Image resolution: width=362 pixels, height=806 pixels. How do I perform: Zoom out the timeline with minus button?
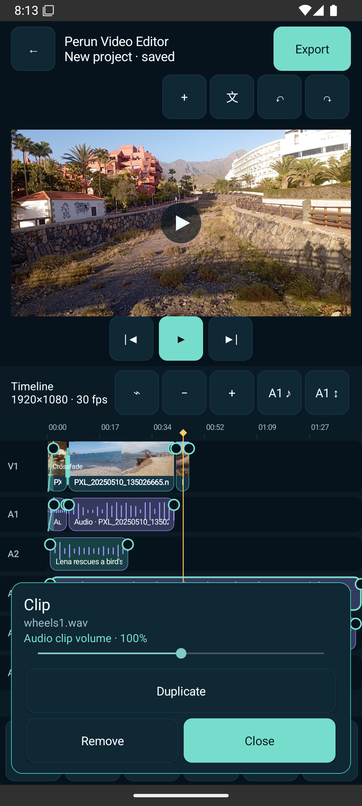pos(184,393)
